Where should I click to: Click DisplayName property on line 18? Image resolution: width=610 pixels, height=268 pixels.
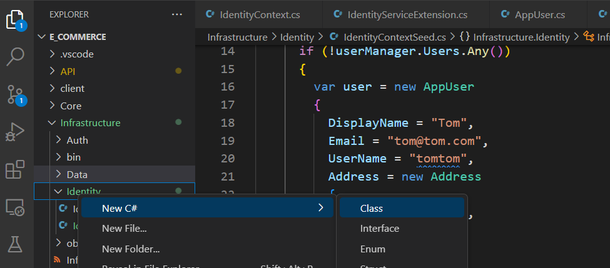click(x=368, y=122)
